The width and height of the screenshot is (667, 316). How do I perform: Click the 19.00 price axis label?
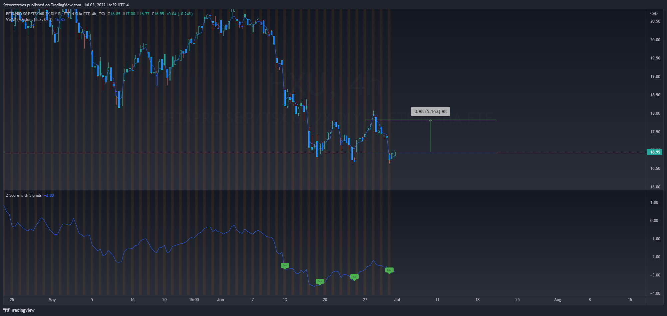(x=655, y=77)
